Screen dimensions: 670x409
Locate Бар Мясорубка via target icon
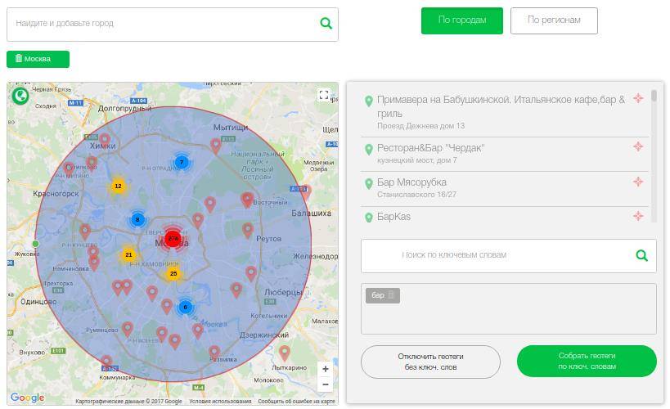pos(638,182)
